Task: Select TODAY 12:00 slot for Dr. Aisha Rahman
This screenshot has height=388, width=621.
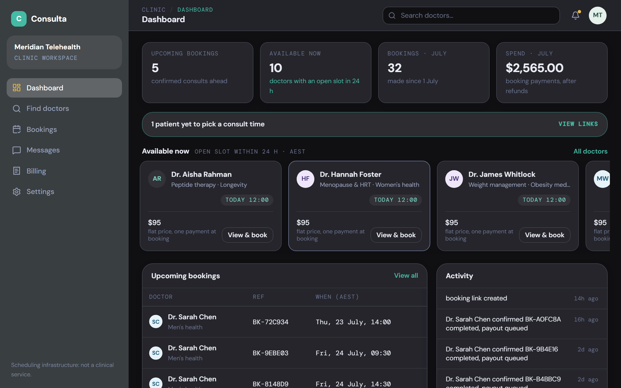Action: click(x=247, y=200)
